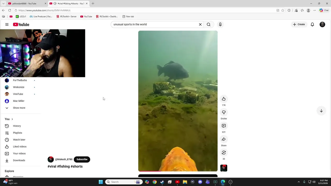Start voice search with the microphone
Screen dimensions: 331x186
[x=220, y=24]
